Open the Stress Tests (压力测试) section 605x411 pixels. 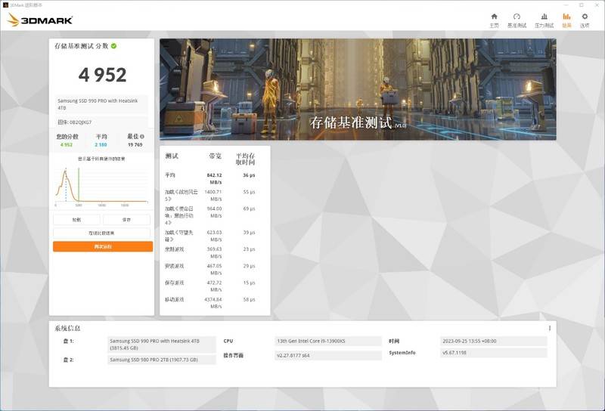[x=544, y=20]
